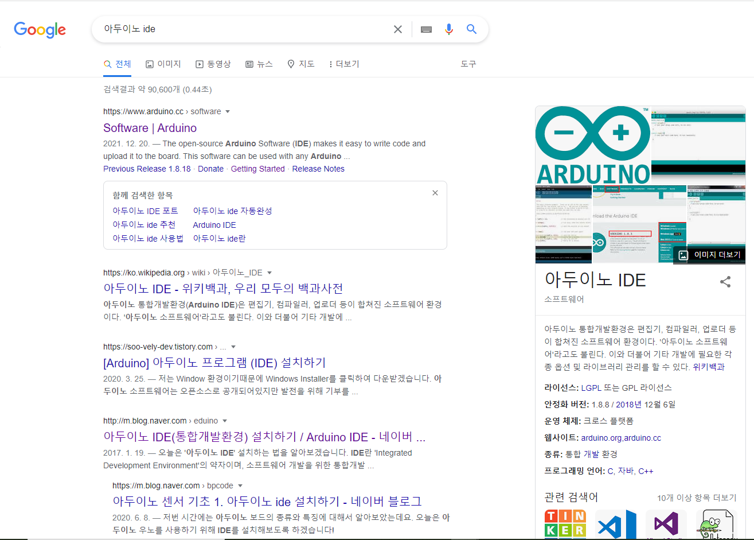Viewport: 754px width, 540px height.
Task: Expand the 더보기 menu
Action: tap(344, 64)
